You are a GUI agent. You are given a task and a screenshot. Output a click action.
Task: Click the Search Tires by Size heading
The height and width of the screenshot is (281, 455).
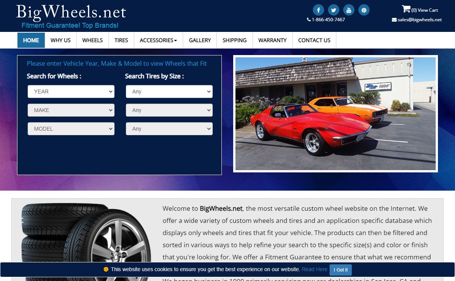click(x=154, y=76)
